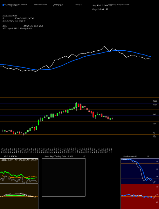Click the 9.48 price axis label
Viewport: 159px width, 209px height.
(x=155, y=114)
